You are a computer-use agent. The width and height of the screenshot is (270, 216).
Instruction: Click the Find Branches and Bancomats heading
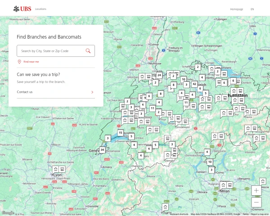(x=49, y=37)
